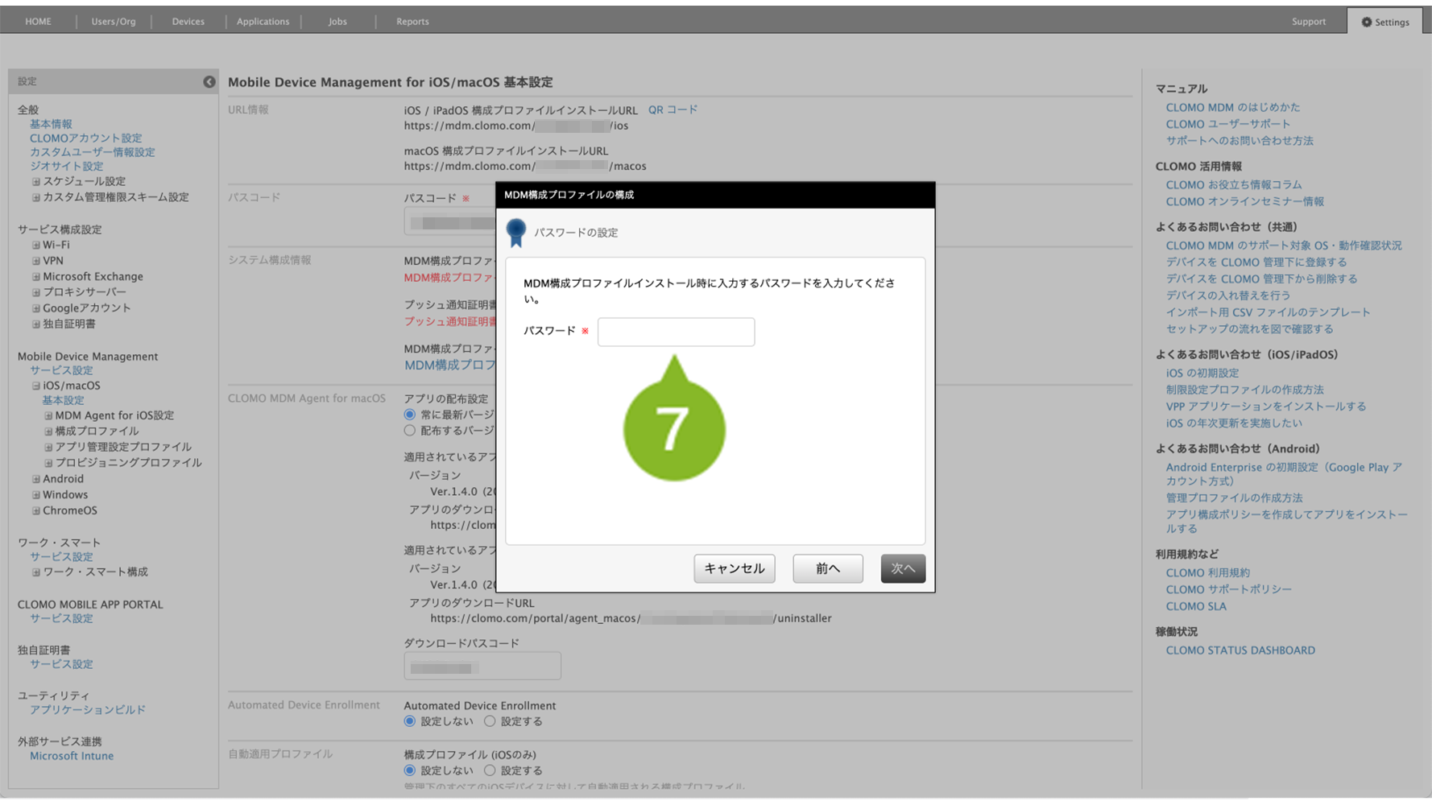1432x805 pixels.
Task: Expand プロビジョニングプロファイル node
Action: click(x=48, y=464)
